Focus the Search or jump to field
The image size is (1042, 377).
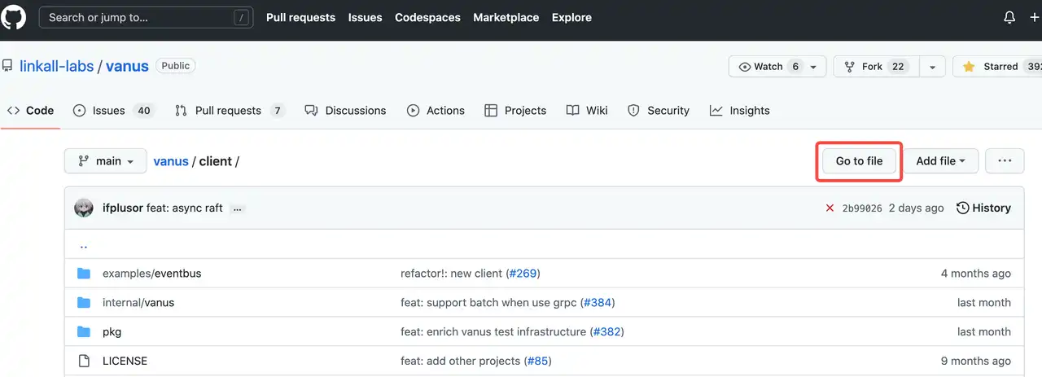point(146,17)
